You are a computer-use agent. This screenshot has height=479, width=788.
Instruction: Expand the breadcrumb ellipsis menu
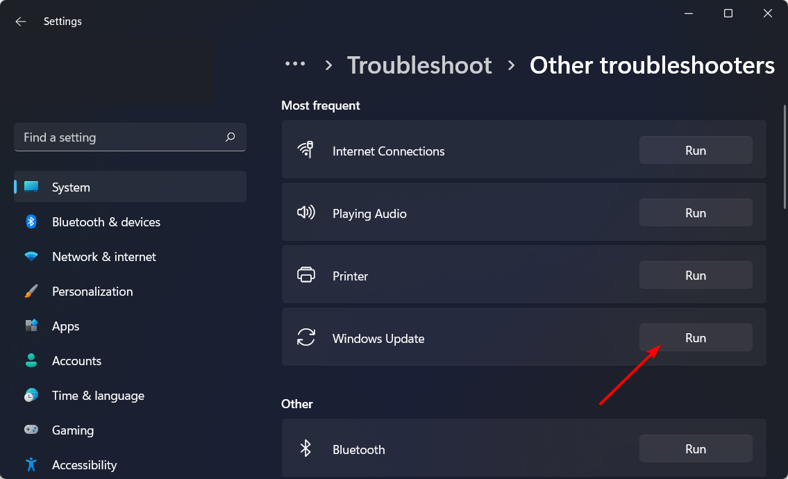click(295, 65)
